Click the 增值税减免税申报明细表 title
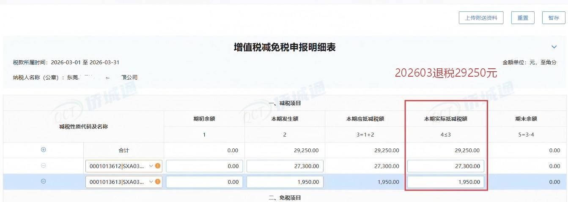This screenshot has width=568, height=202. [x=285, y=47]
